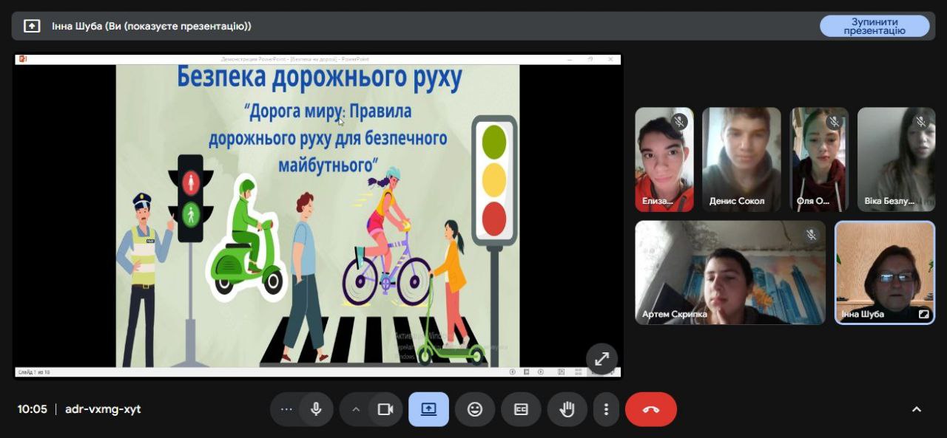Toggle closed captions

pos(521,409)
